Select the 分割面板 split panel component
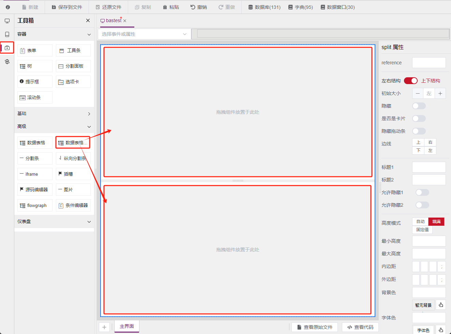Screen dimensions: 451x334 click(x=73, y=66)
